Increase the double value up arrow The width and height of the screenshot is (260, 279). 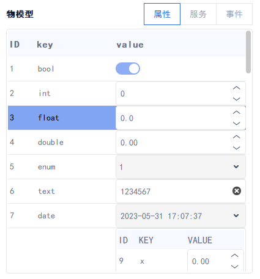tap(236, 137)
